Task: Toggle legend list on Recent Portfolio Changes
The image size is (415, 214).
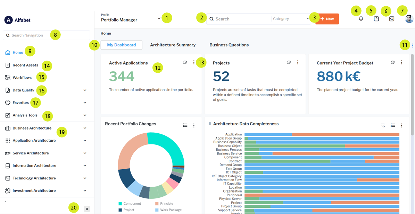Action: 185,125
